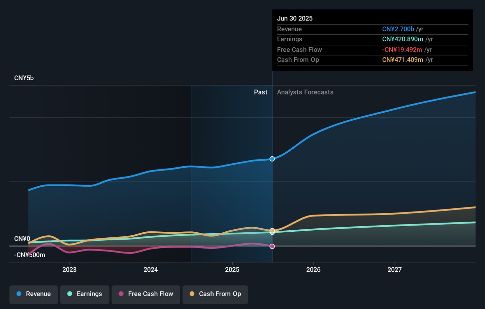Click the Analysts Forecasts label
The height and width of the screenshot is (309, 485).
pos(305,92)
